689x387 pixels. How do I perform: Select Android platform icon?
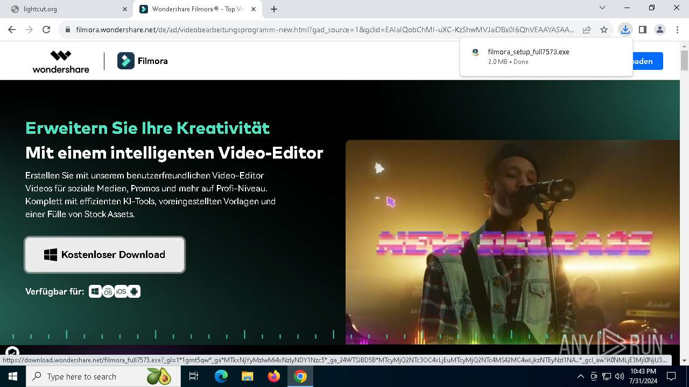tap(134, 291)
